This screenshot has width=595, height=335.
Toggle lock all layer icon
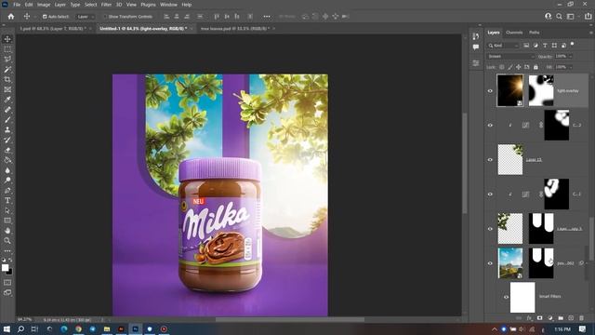tap(535, 67)
